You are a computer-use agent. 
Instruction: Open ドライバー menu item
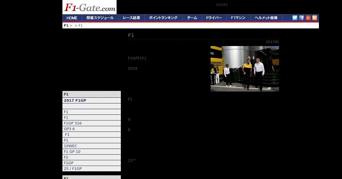click(x=214, y=18)
